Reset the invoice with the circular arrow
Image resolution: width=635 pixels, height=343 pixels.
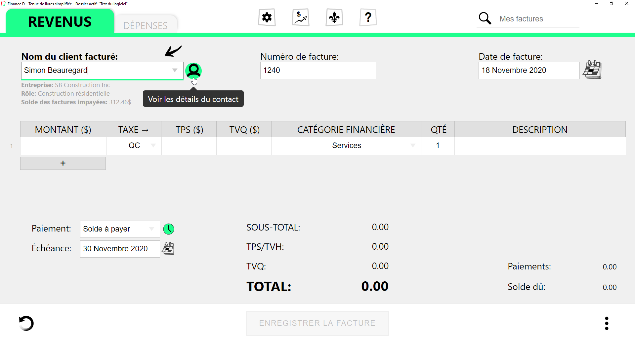pyautogui.click(x=26, y=323)
